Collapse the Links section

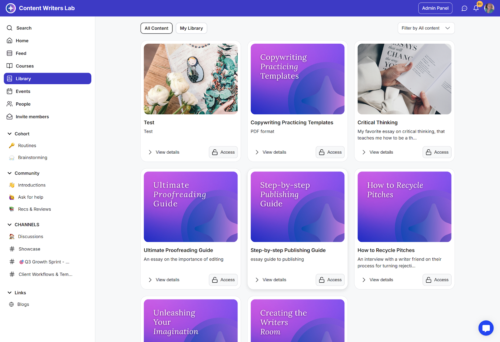pyautogui.click(x=10, y=293)
